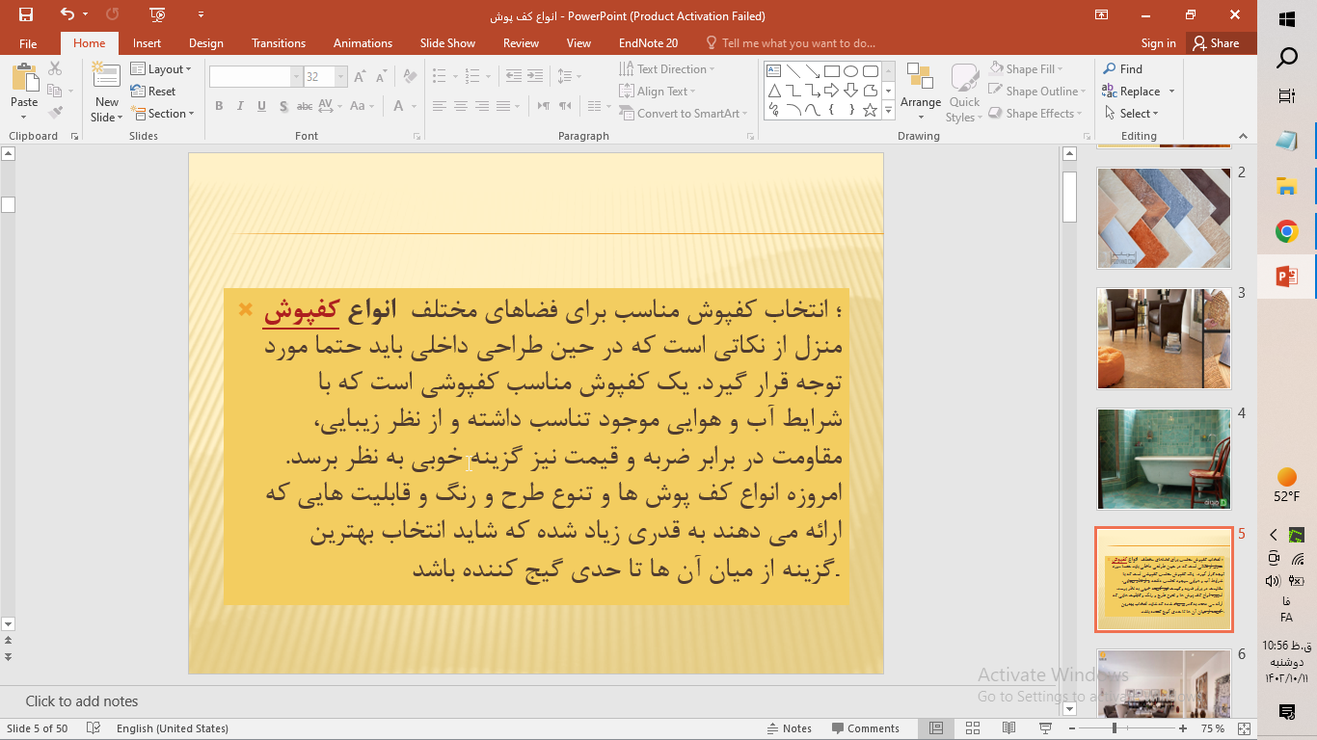
Task: Click the Undo arrow icon
Action: point(67,14)
